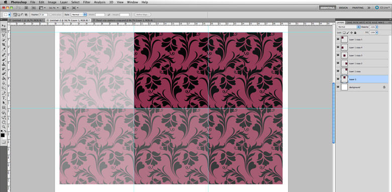This screenshot has height=192, width=392.
Task: Toggle Quick Mask mode
Action: (3, 142)
